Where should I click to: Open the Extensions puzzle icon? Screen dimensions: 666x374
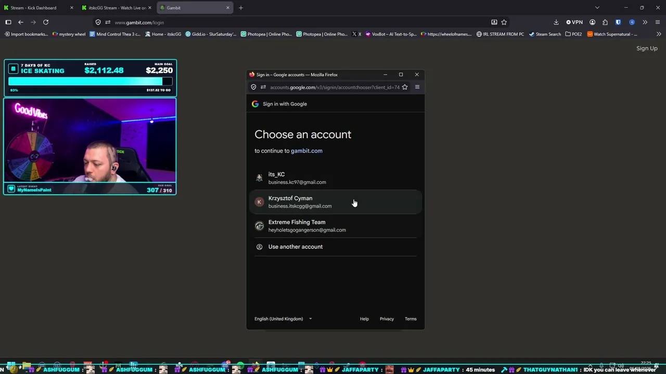(605, 22)
